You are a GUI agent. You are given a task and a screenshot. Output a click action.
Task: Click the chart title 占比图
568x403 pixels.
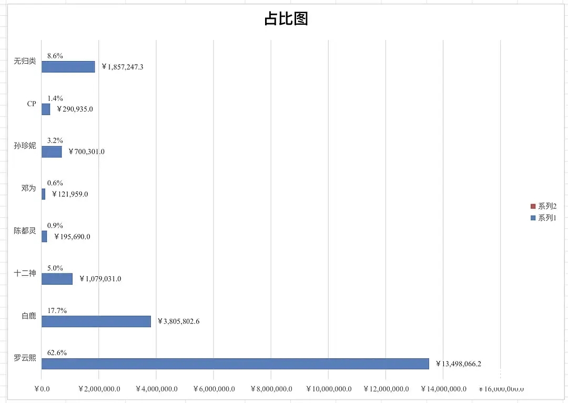point(286,19)
